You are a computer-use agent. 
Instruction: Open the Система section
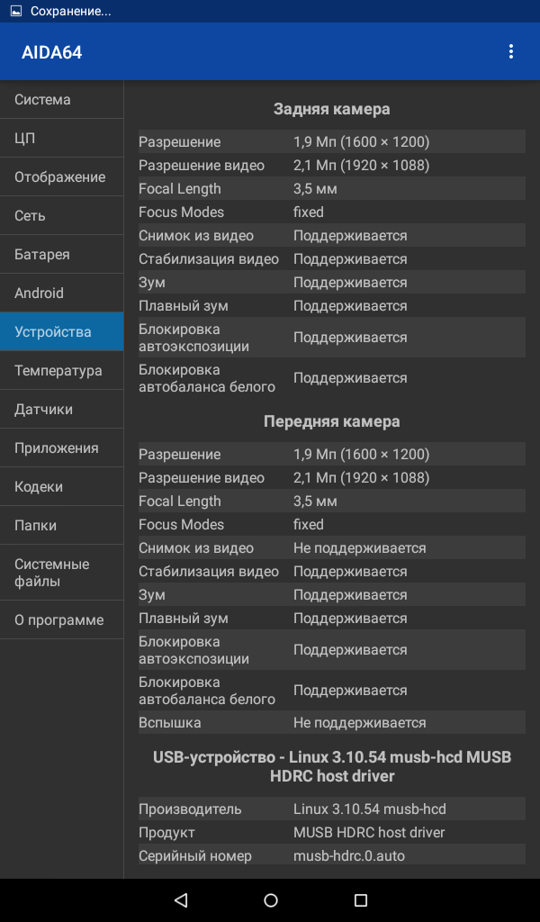click(x=62, y=99)
